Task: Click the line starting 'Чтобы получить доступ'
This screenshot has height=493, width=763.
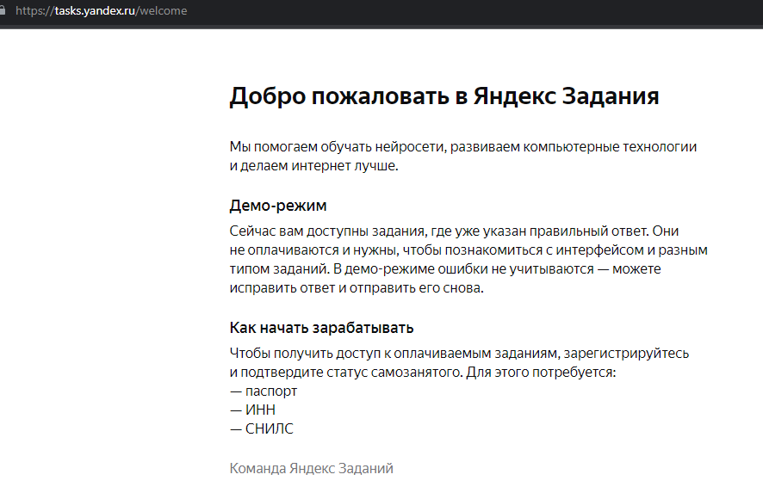Action: click(459, 353)
